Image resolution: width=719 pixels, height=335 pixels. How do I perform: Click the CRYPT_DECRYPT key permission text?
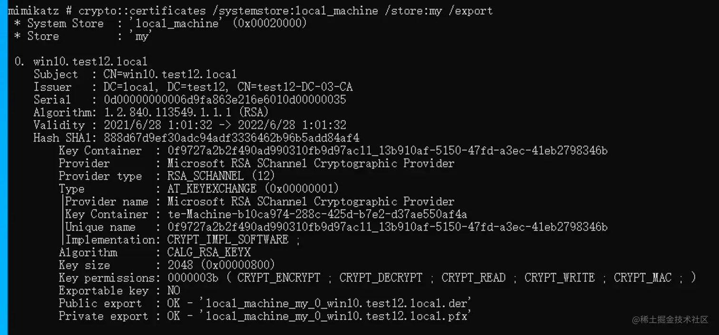(380, 278)
